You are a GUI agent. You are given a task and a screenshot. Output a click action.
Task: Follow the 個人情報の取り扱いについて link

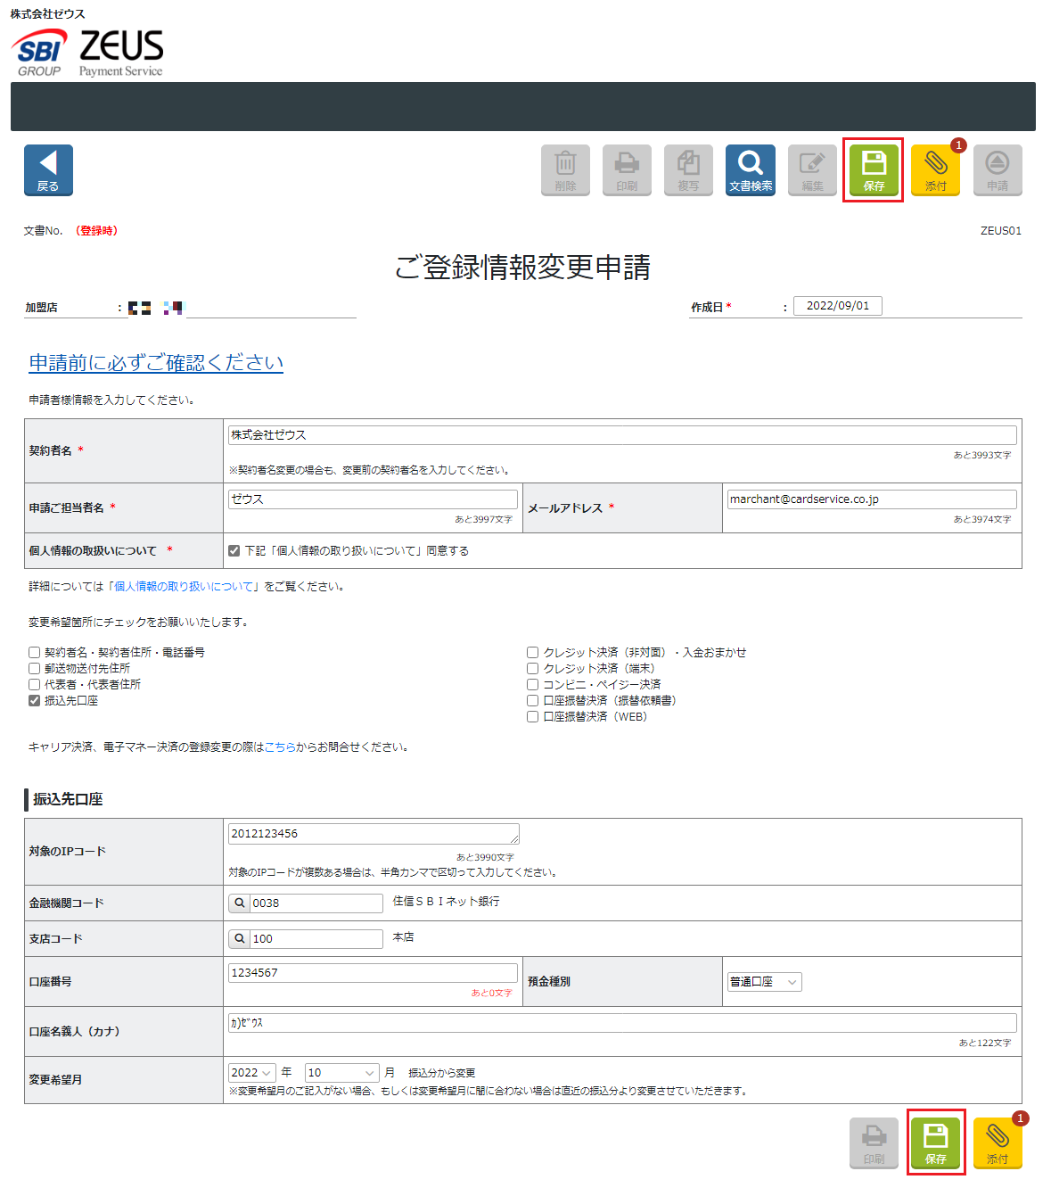[185, 587]
